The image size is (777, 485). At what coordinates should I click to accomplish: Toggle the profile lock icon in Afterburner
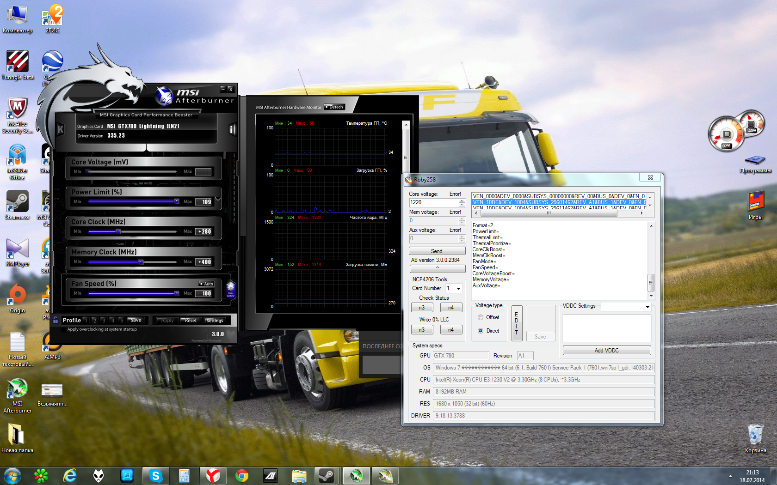tap(55, 320)
